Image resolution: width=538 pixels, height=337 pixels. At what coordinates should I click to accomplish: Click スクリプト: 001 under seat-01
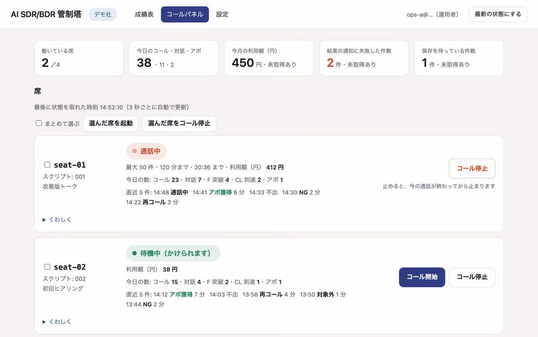[x=64, y=177]
